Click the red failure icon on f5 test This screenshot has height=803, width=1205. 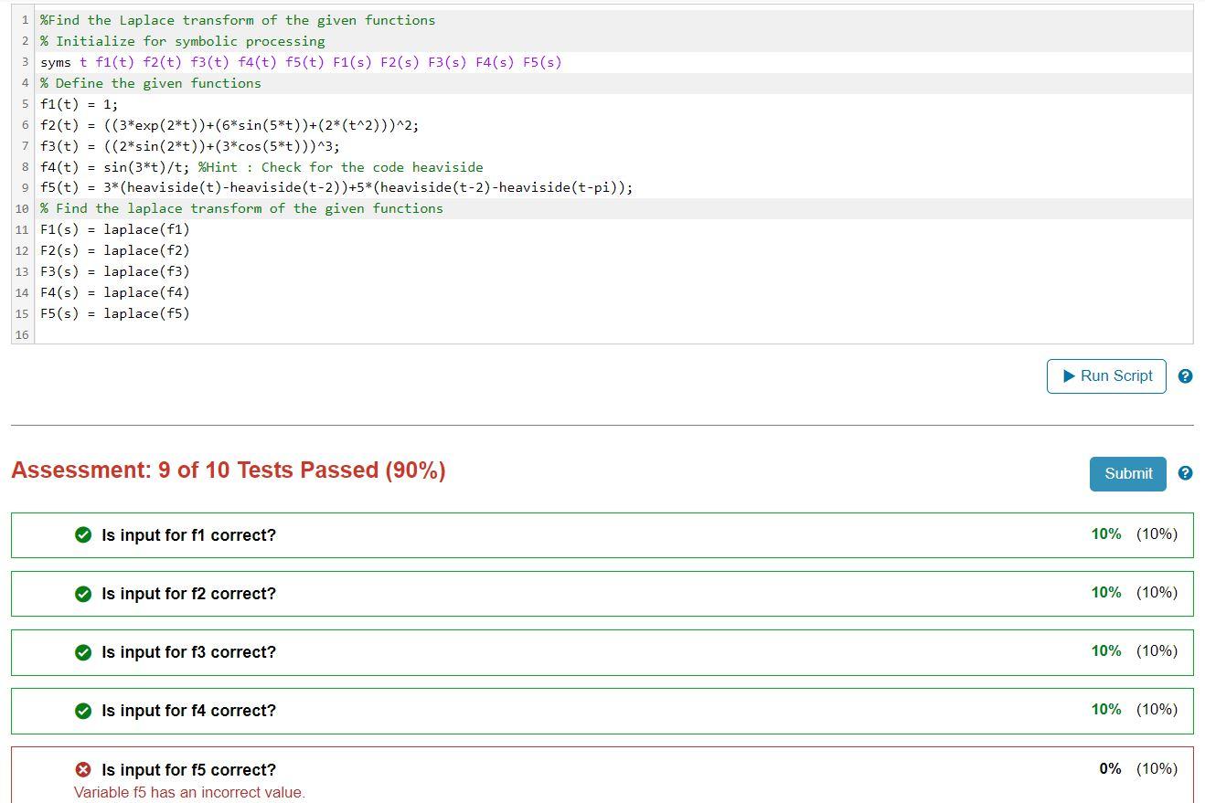click(84, 770)
